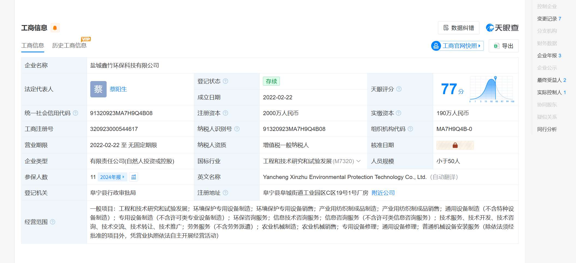Export data with the 导出 button

(x=503, y=46)
